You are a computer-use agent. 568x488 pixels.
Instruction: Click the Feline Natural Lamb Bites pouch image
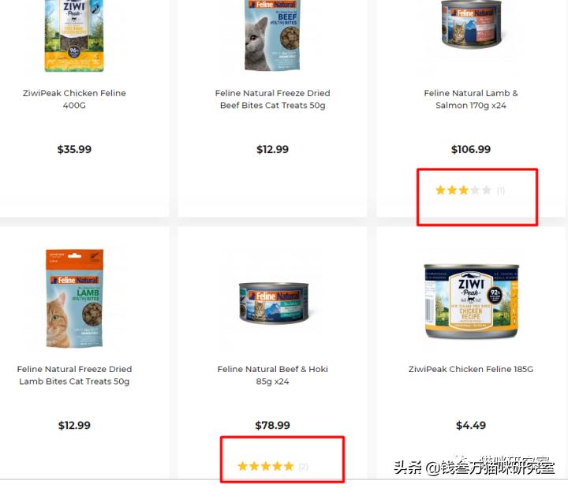[x=75, y=298]
